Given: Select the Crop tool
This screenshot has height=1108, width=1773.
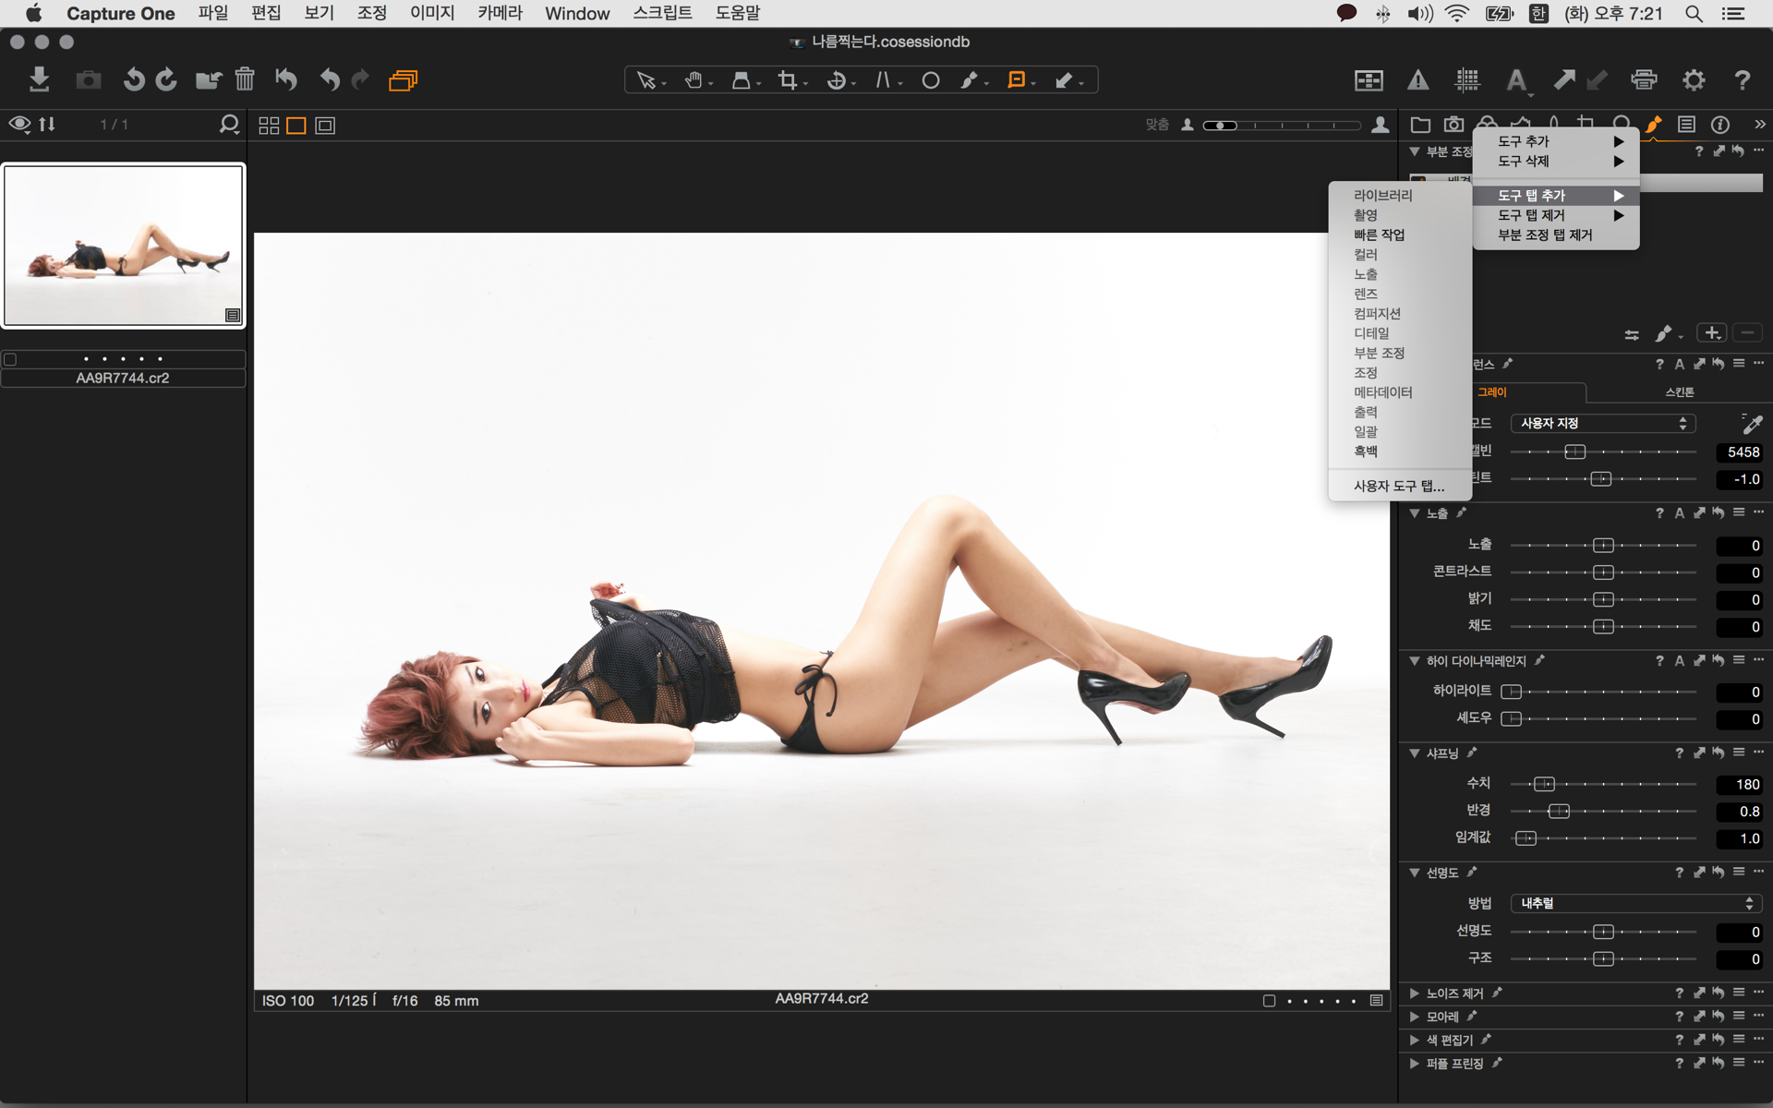Looking at the screenshot, I should tap(787, 80).
